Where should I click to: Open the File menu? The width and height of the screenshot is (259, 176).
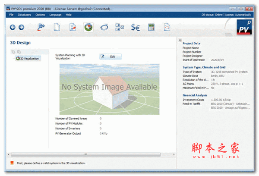click(11, 15)
